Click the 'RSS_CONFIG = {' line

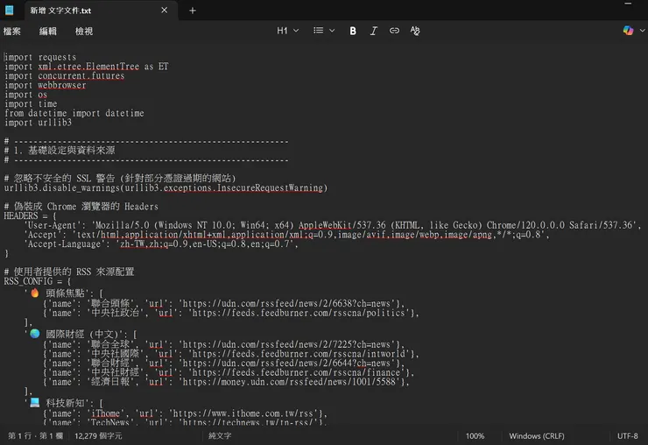coord(38,281)
